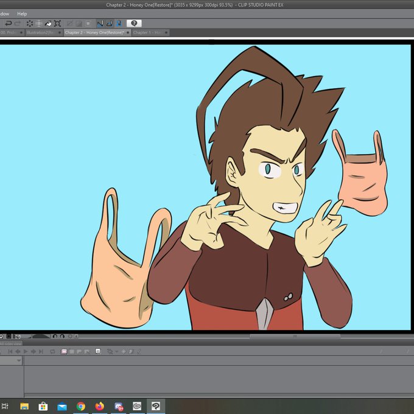Click the Clear Outside Selection icon
The image size is (414, 414).
click(39, 24)
